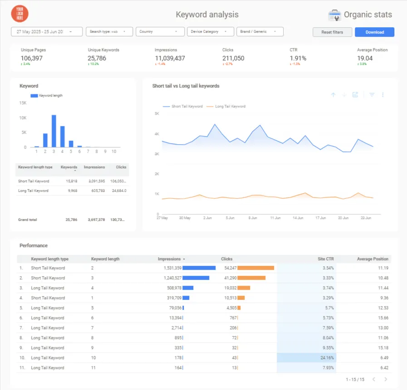Click the Unique Keywords value 25,786

[x=97, y=58]
